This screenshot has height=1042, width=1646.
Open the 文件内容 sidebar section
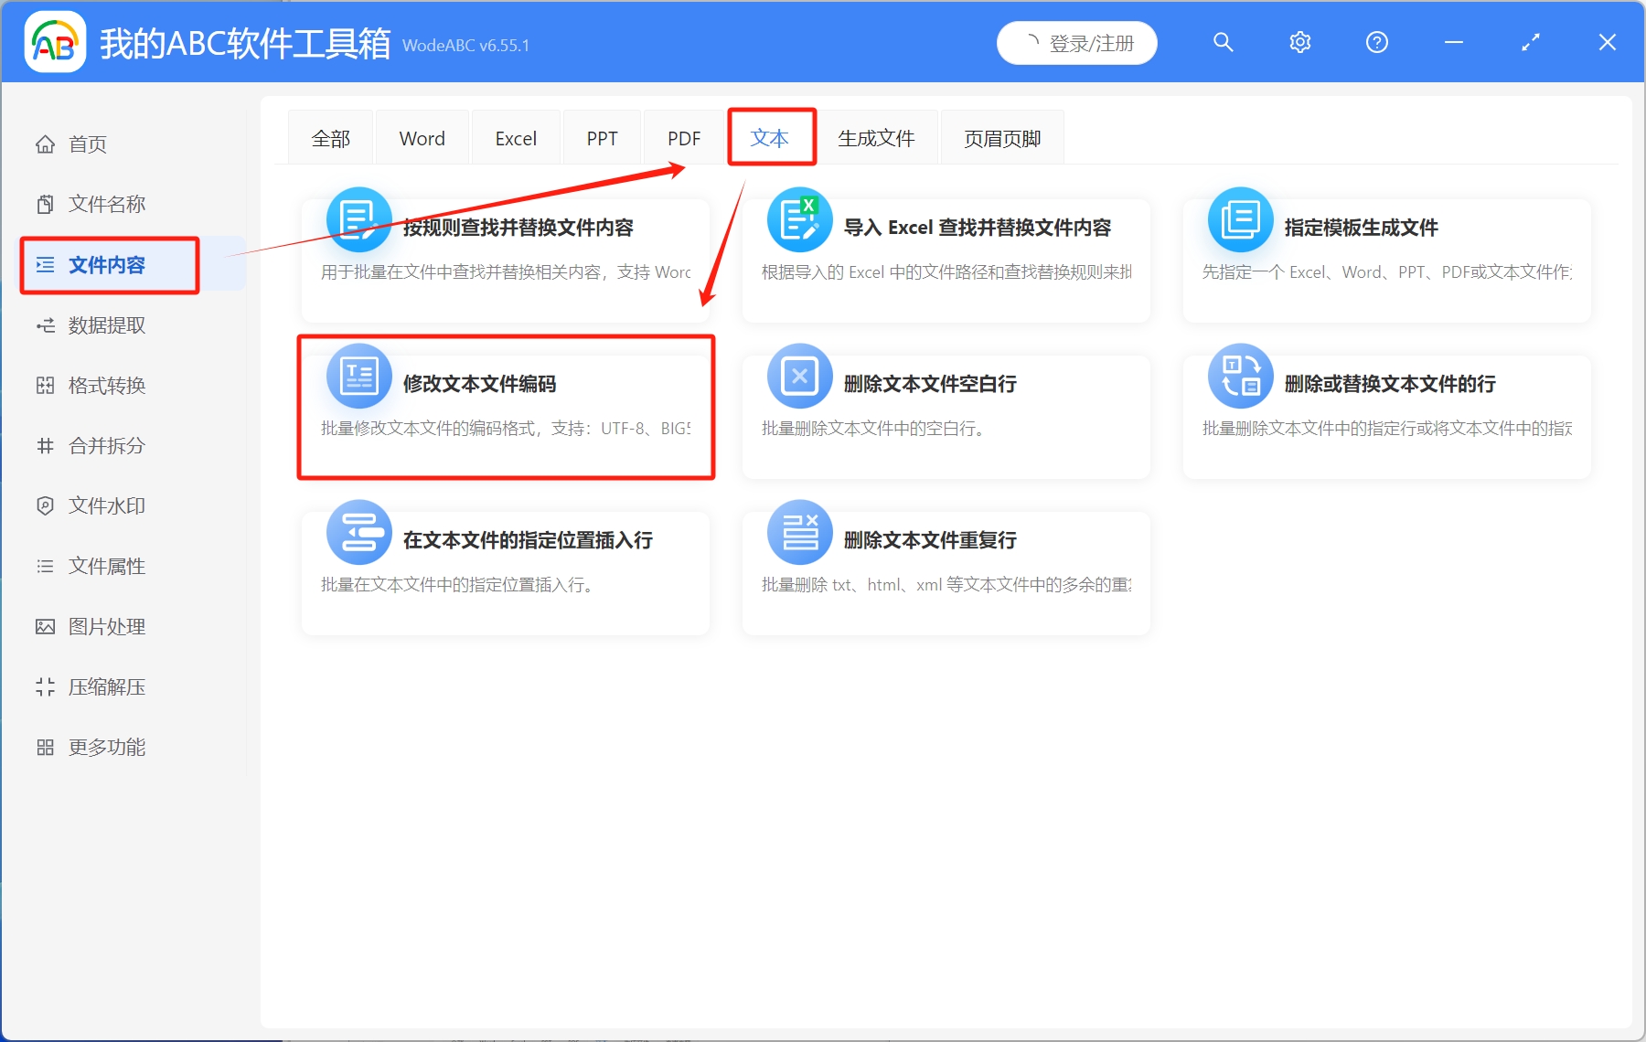coord(109,264)
